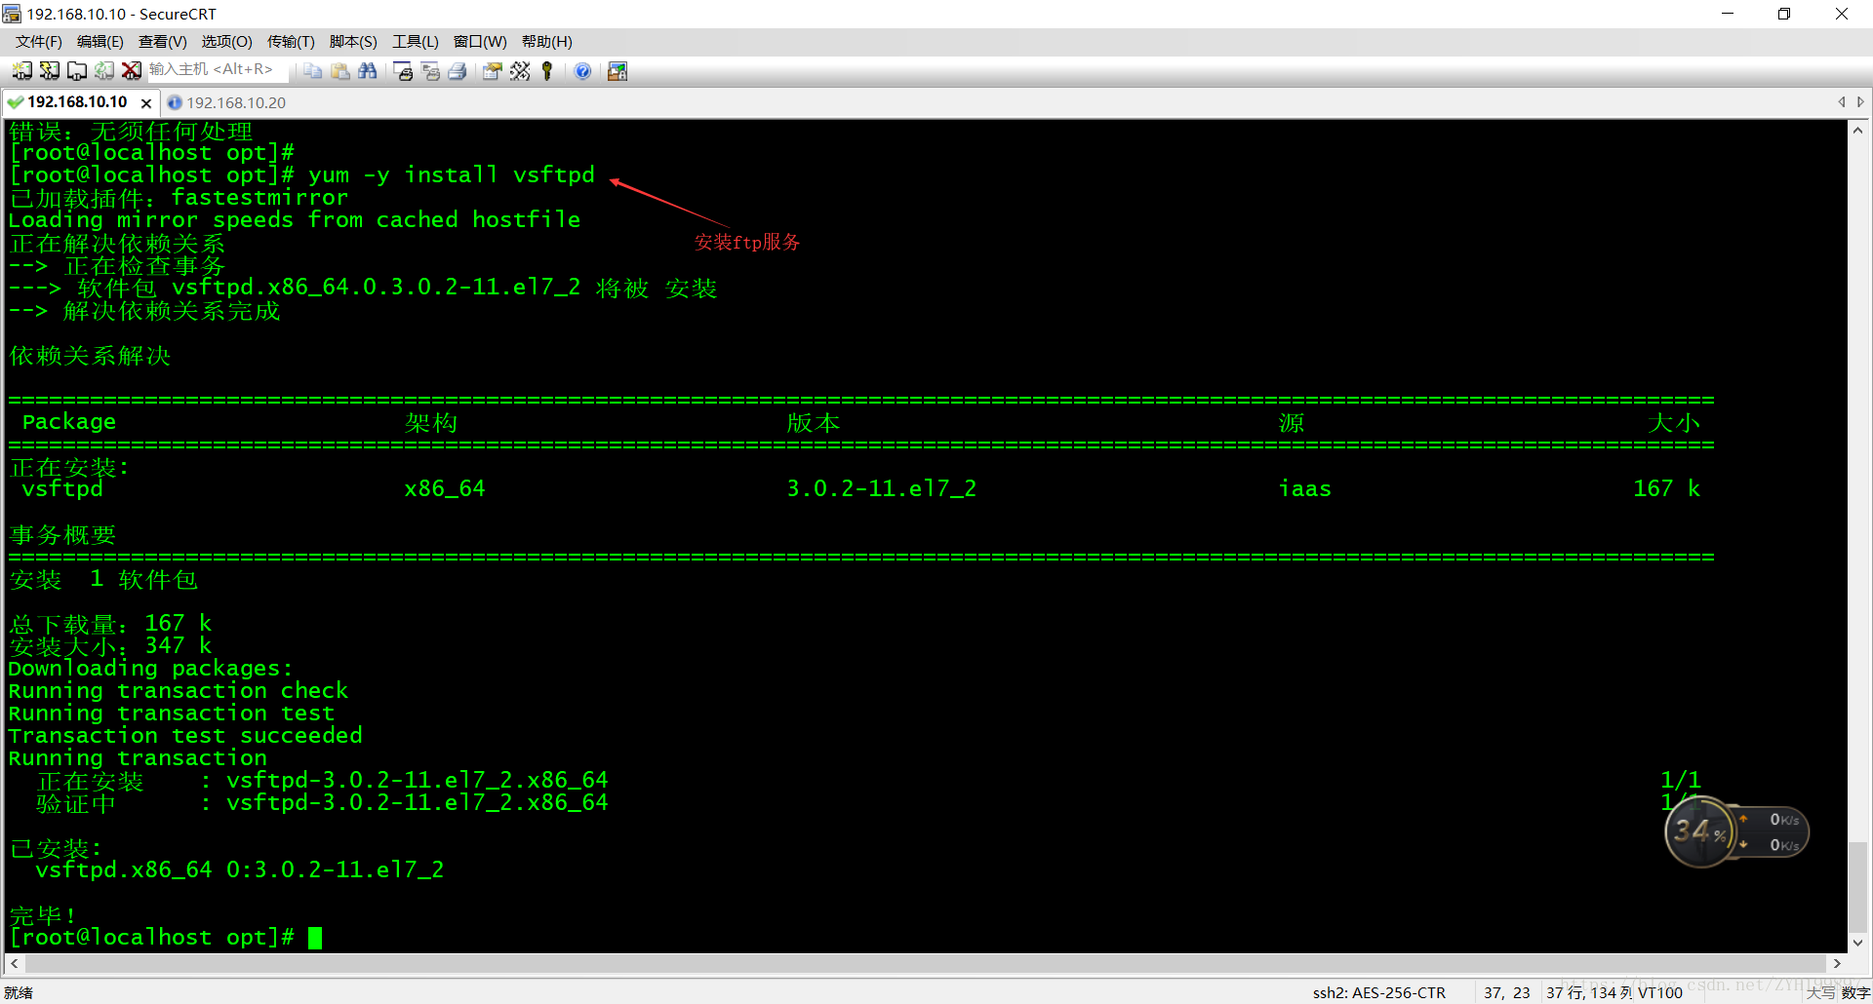Click the blue info icon on 192.168.10.20 tab
This screenshot has height=1004, width=1873.
[175, 102]
